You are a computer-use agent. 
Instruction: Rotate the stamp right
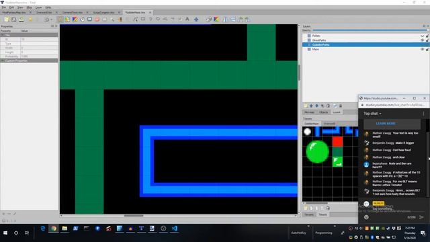248,19
